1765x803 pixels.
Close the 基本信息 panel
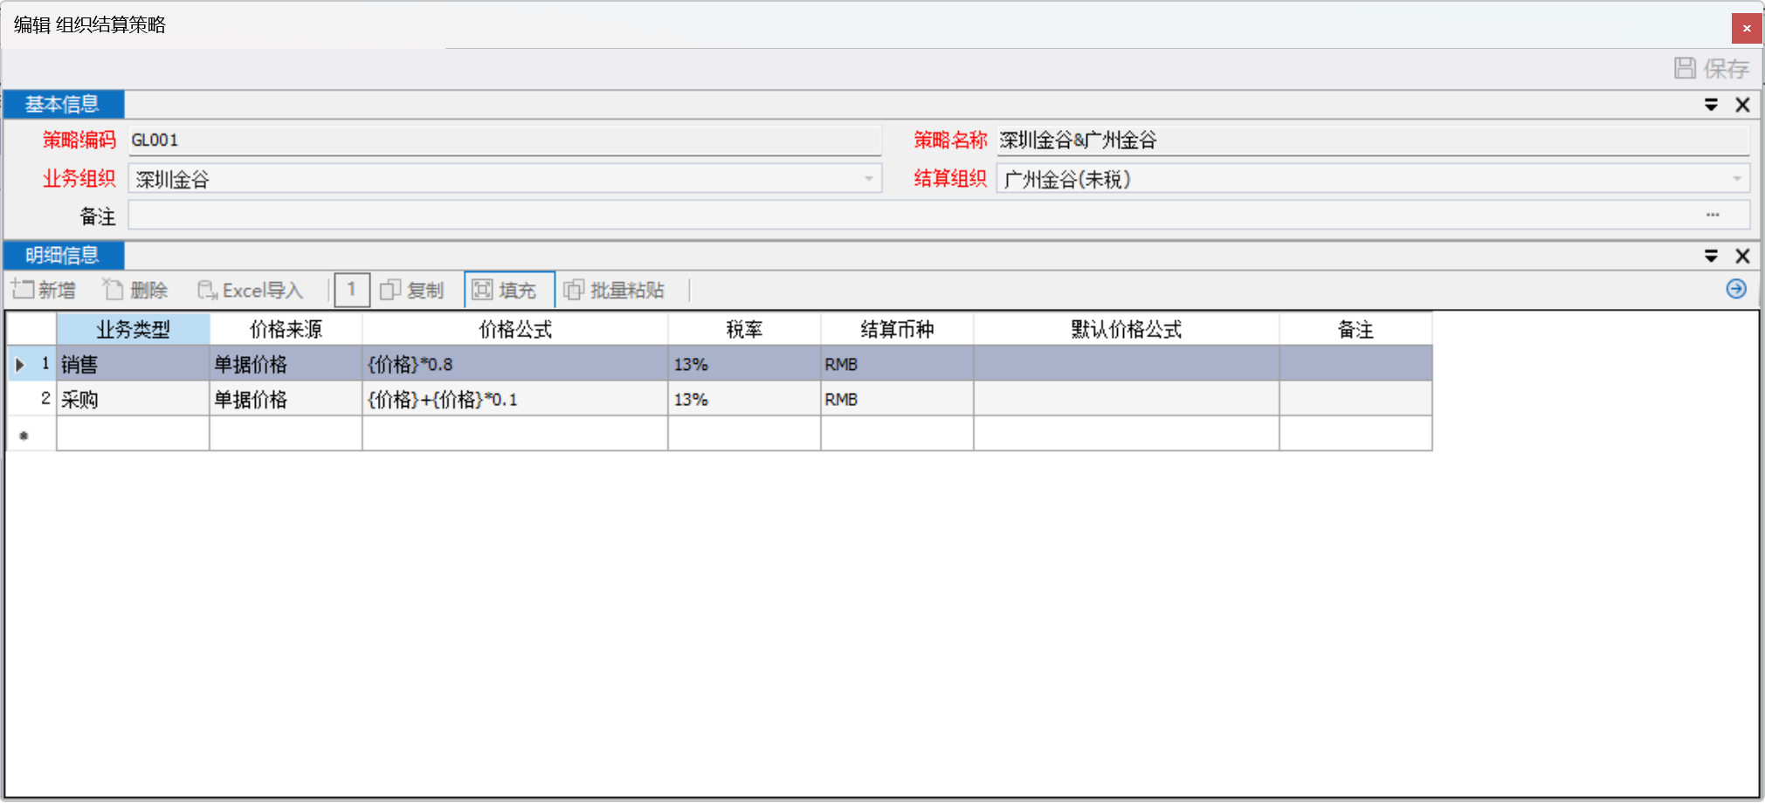[1742, 105]
